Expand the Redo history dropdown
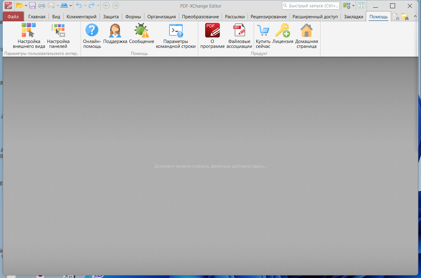This screenshot has width=421, height=278. click(98, 5)
